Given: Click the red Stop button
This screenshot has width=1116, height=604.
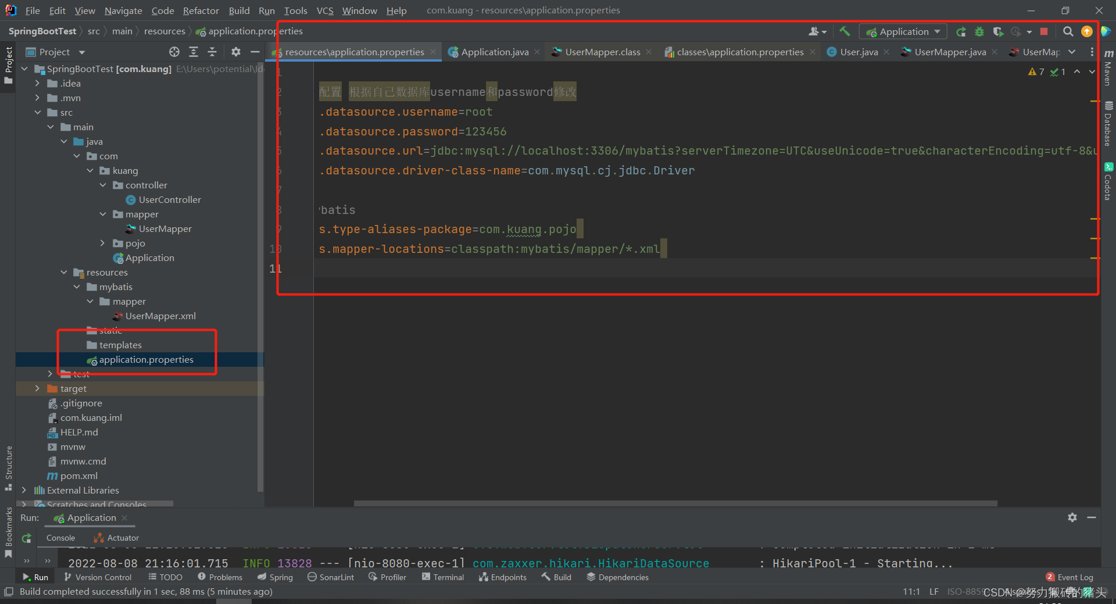Looking at the screenshot, I should 1044,31.
